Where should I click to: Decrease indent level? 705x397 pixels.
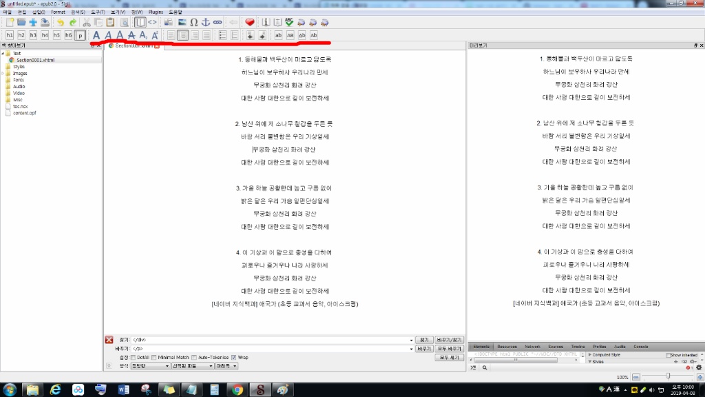[x=251, y=35]
